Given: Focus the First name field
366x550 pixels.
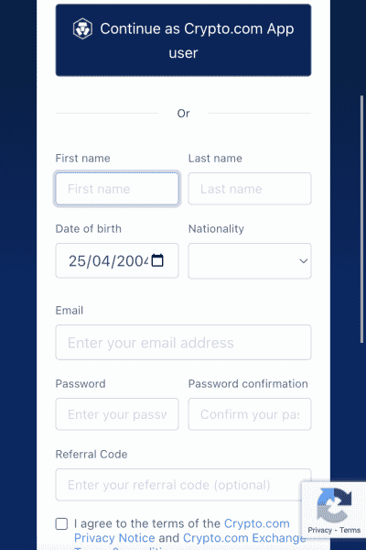Looking at the screenshot, I should point(117,189).
